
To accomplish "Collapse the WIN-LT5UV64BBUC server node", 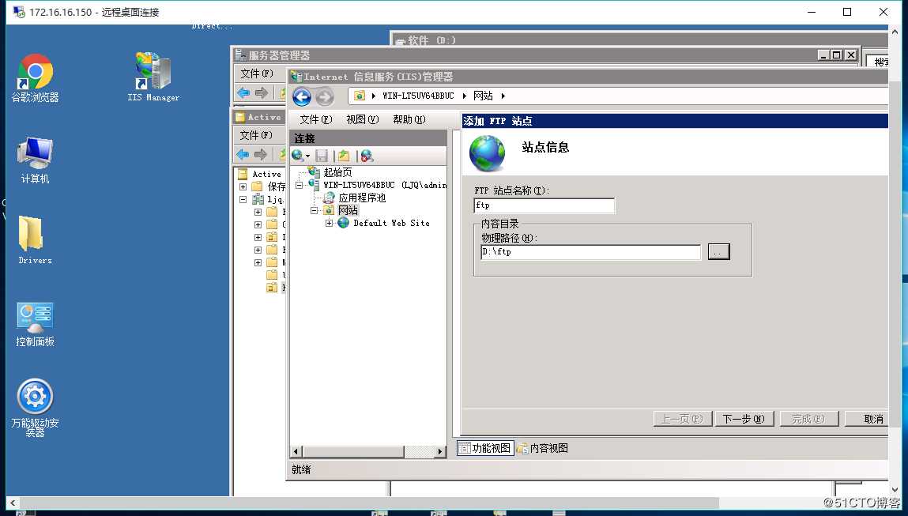I will 299,186.
